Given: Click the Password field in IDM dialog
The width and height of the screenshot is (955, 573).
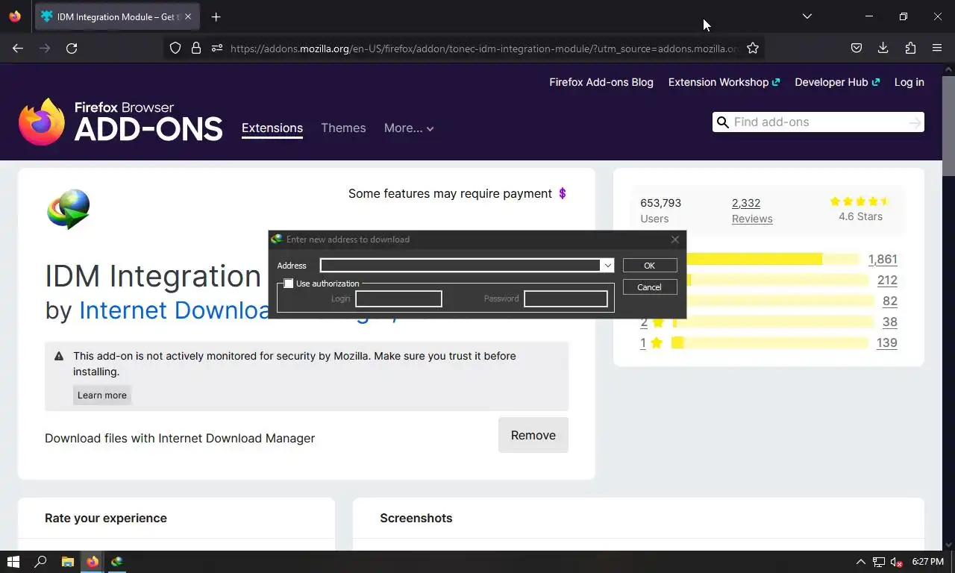Looking at the screenshot, I should (x=566, y=298).
